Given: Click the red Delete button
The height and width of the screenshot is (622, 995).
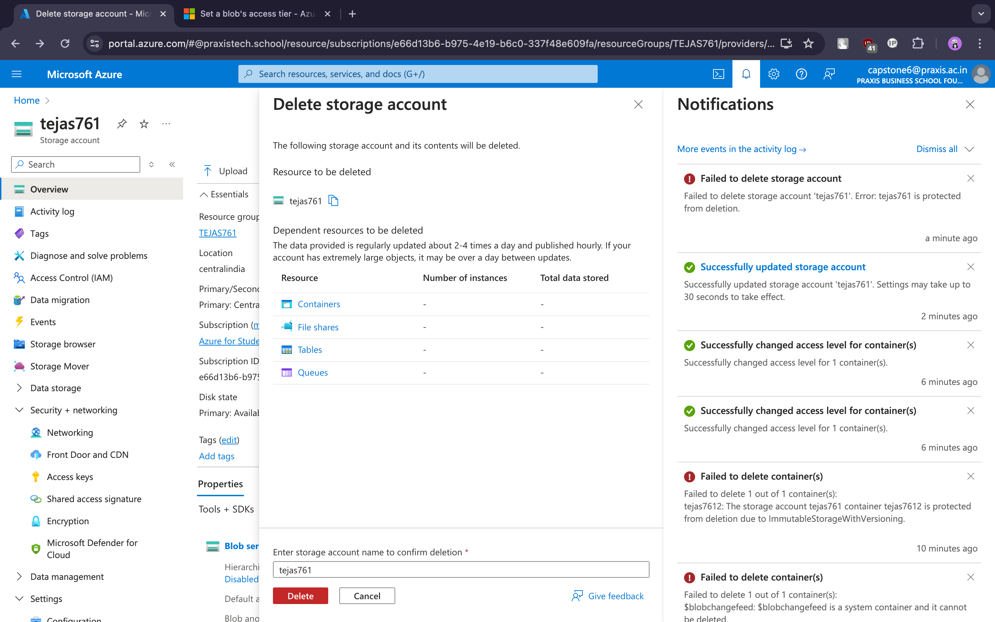Looking at the screenshot, I should pyautogui.click(x=301, y=596).
